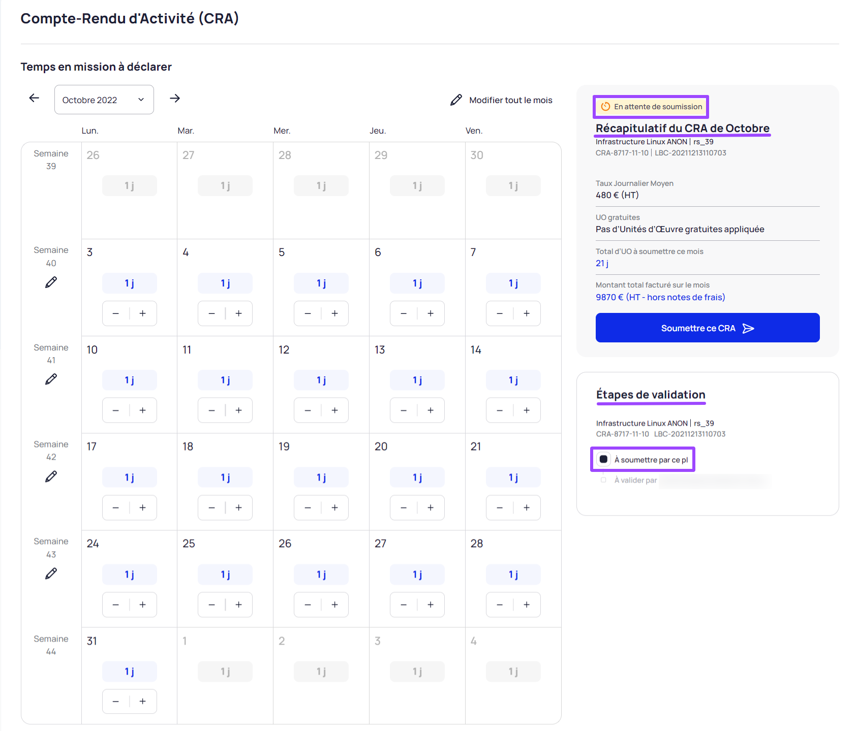Increase time on October 19 with plus
This screenshot has width=857, height=731.
click(335, 507)
